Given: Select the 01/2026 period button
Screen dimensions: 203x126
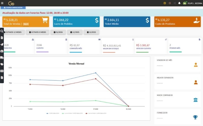Looking at the screenshot, I should tap(58, 32).
